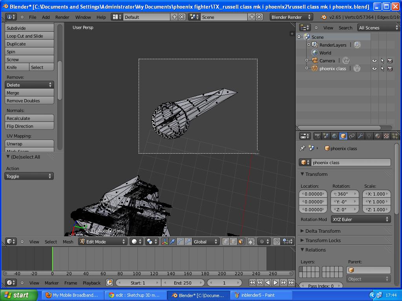The height and width of the screenshot is (301, 402).
Task: Open the Render properties tab
Action: 318,136
